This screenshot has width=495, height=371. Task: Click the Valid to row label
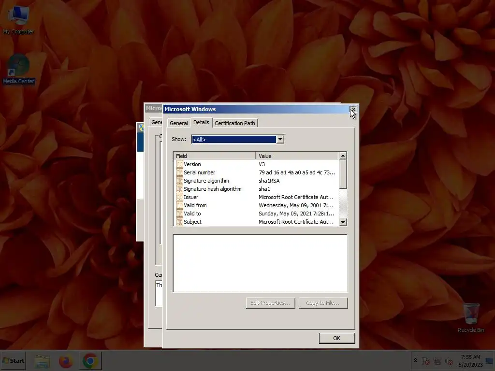(x=192, y=213)
